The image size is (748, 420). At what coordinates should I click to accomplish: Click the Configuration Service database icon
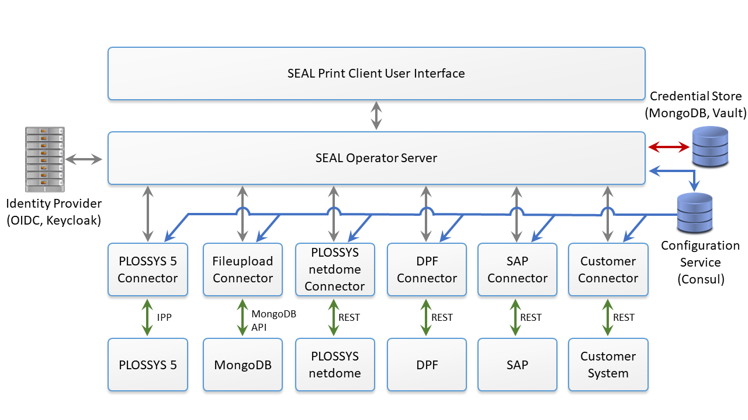pos(694,213)
